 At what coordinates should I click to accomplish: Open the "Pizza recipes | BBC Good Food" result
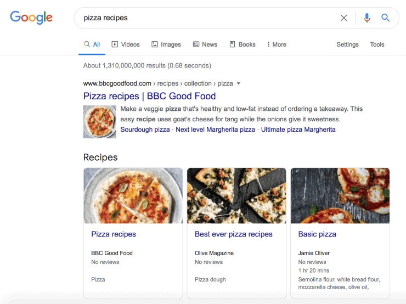click(x=149, y=96)
